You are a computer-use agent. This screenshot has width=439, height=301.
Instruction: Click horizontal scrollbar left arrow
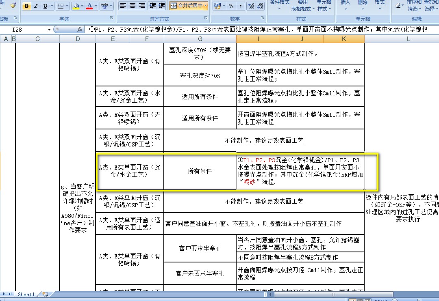[270, 294]
